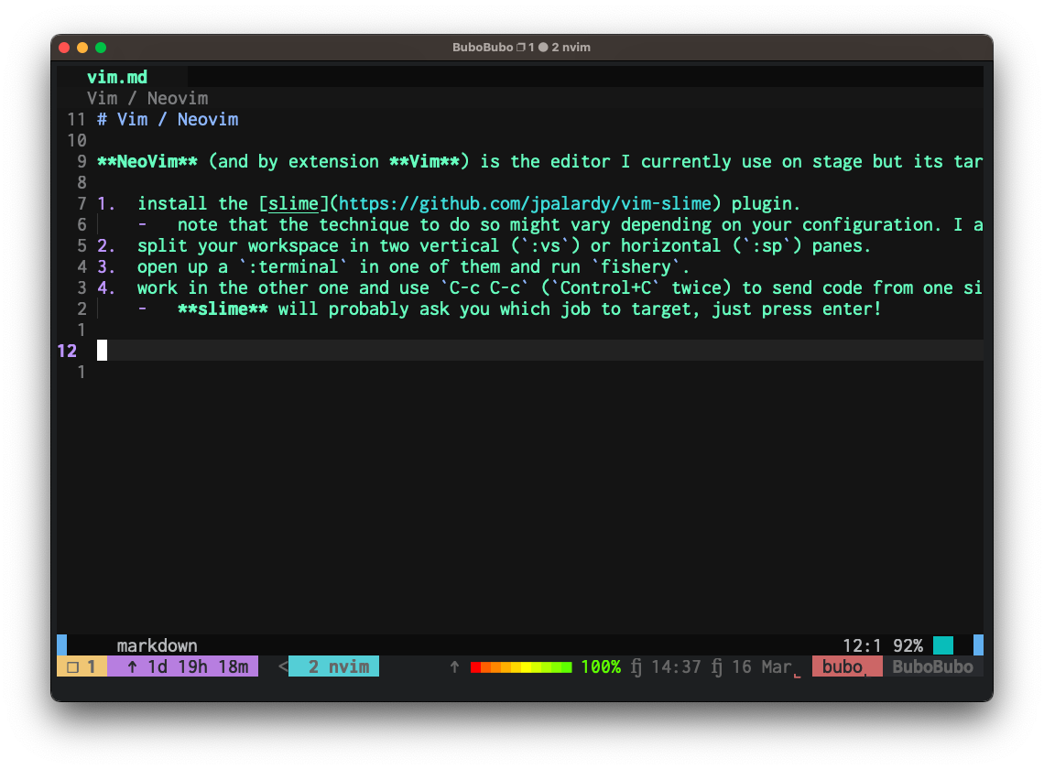Click the '12:1' cursor position indicator
The height and width of the screenshot is (769, 1044).
coord(862,645)
